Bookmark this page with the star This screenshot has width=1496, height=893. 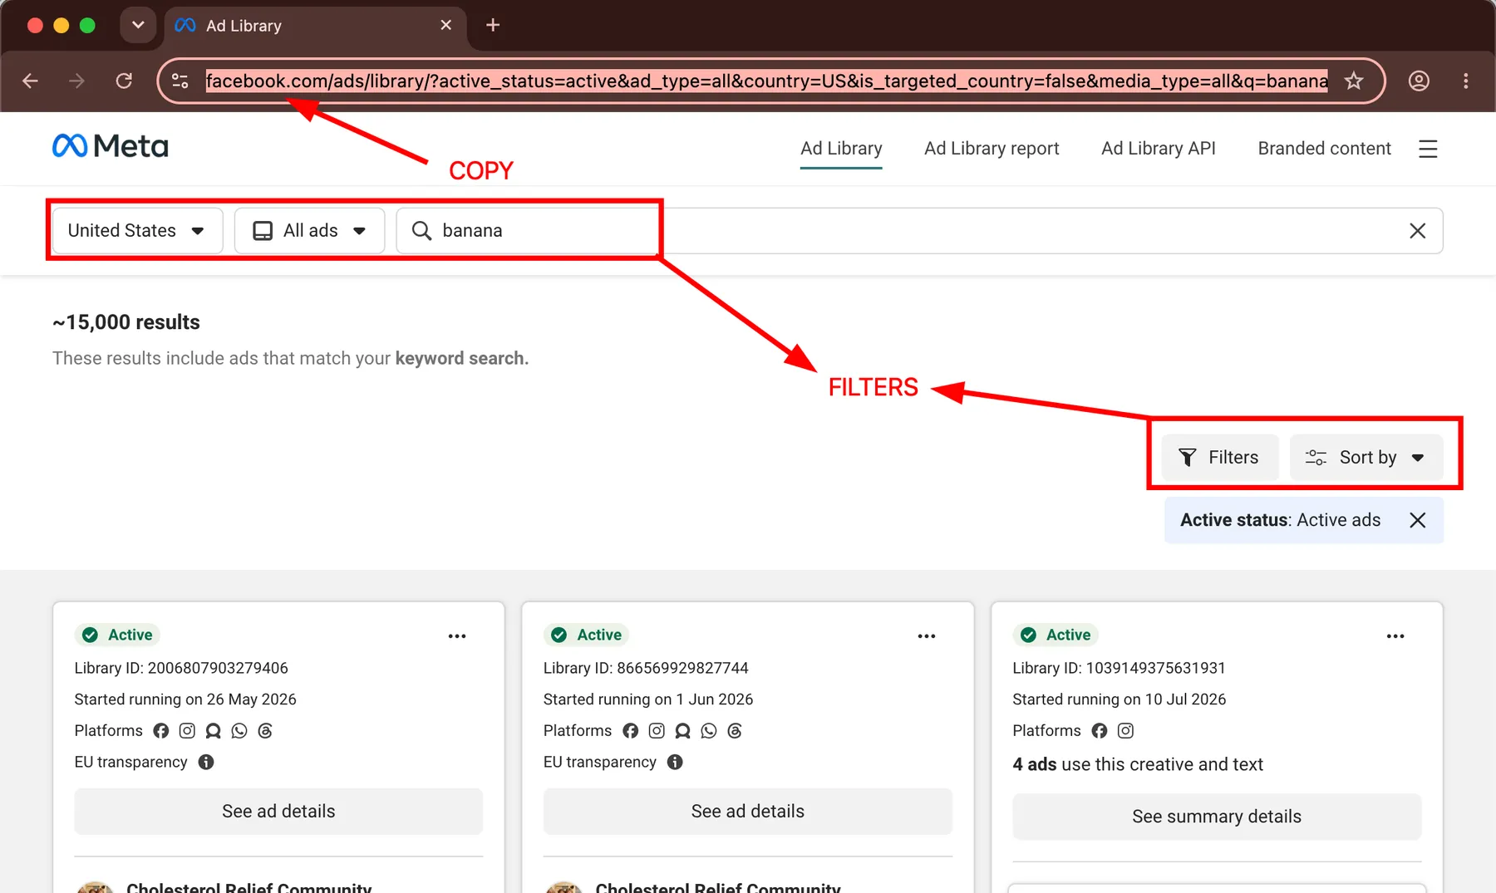pyautogui.click(x=1354, y=81)
